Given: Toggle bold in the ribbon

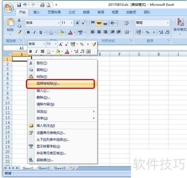Looking at the screenshot, I should tap(28, 32).
